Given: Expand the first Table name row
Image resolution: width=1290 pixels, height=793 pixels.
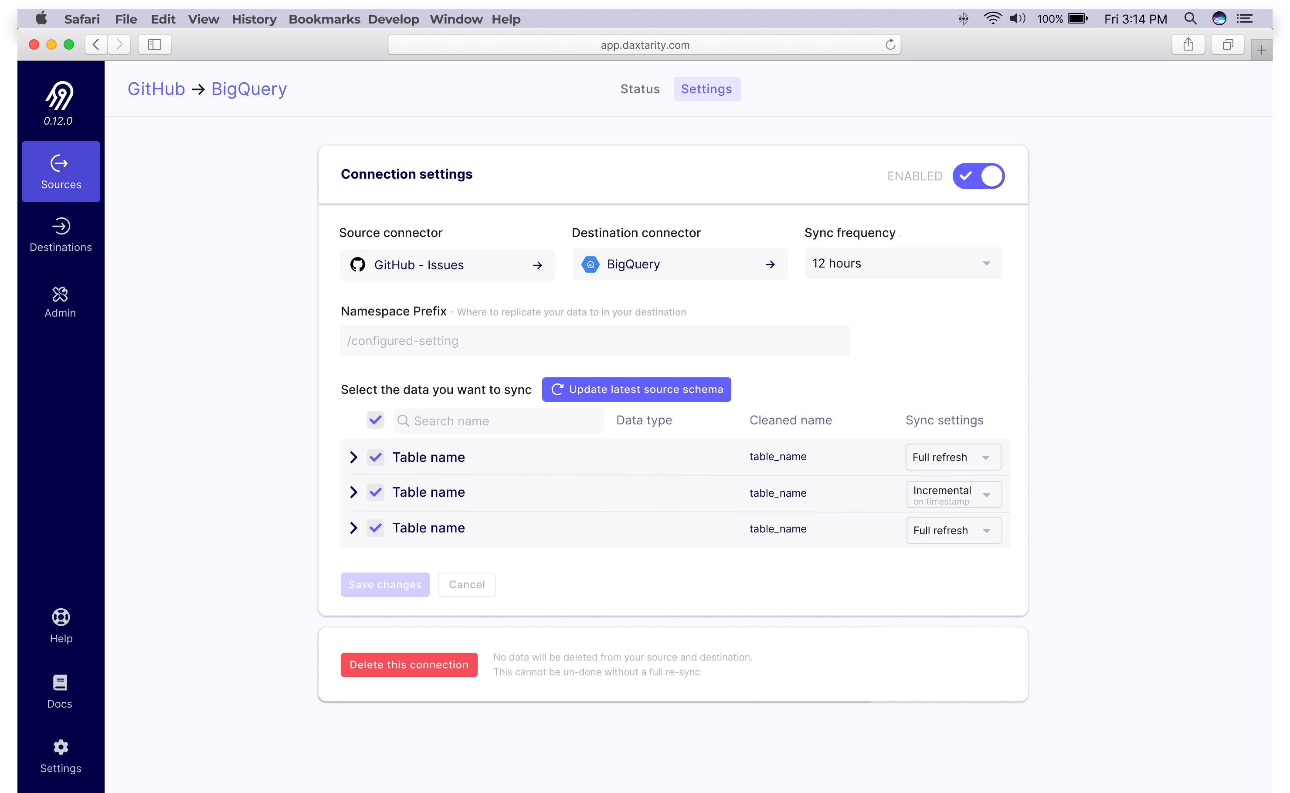Looking at the screenshot, I should point(353,457).
